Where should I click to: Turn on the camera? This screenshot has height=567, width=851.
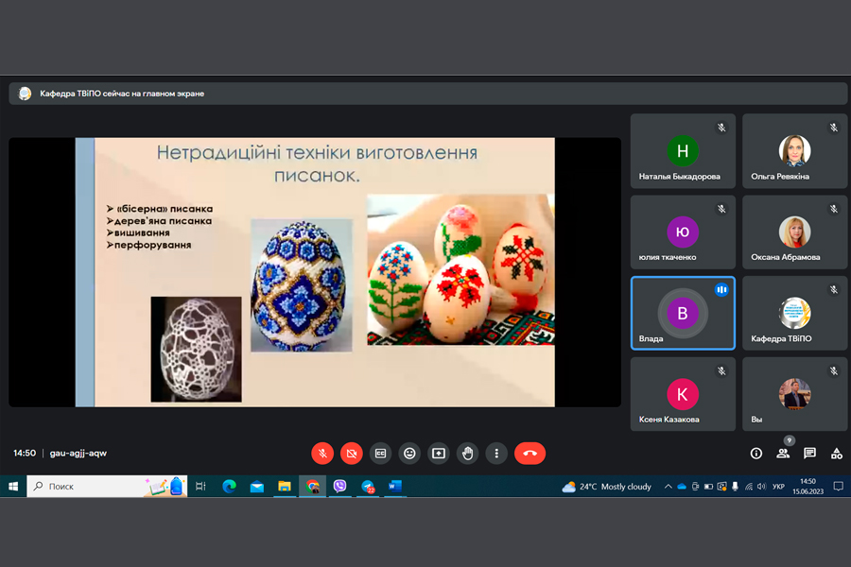click(352, 454)
